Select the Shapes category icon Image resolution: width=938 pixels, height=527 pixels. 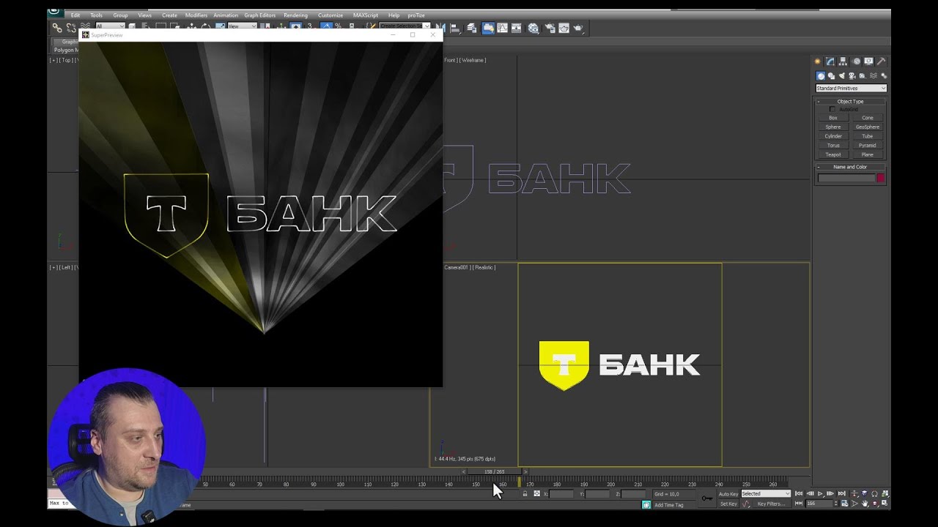[831, 76]
